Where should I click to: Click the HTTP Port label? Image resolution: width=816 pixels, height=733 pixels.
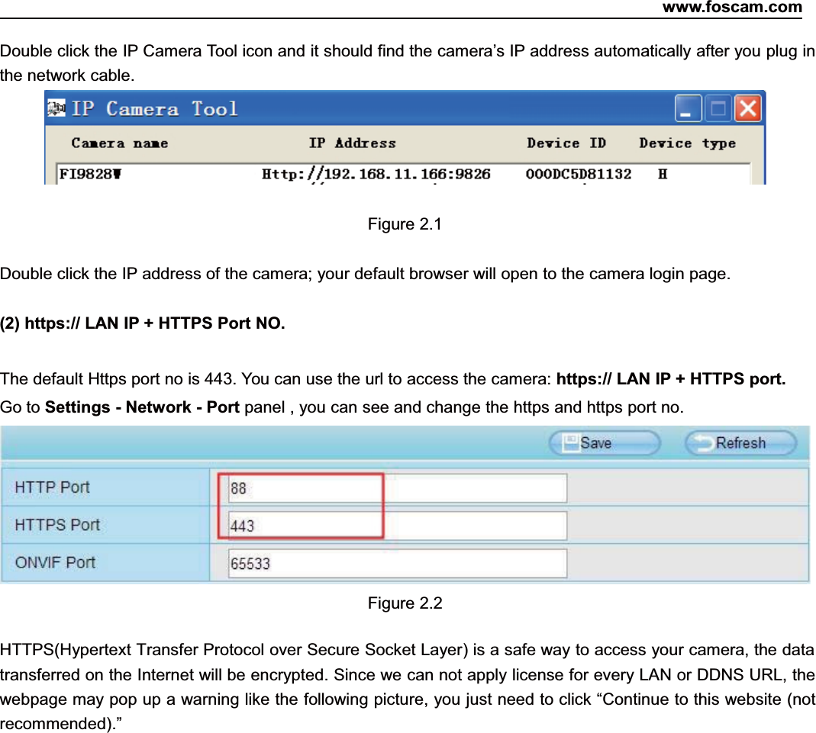(x=52, y=487)
